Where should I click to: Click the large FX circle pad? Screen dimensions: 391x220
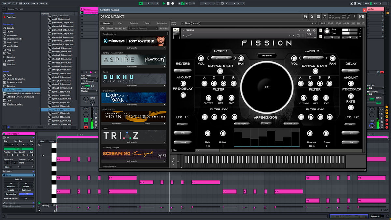(267, 87)
